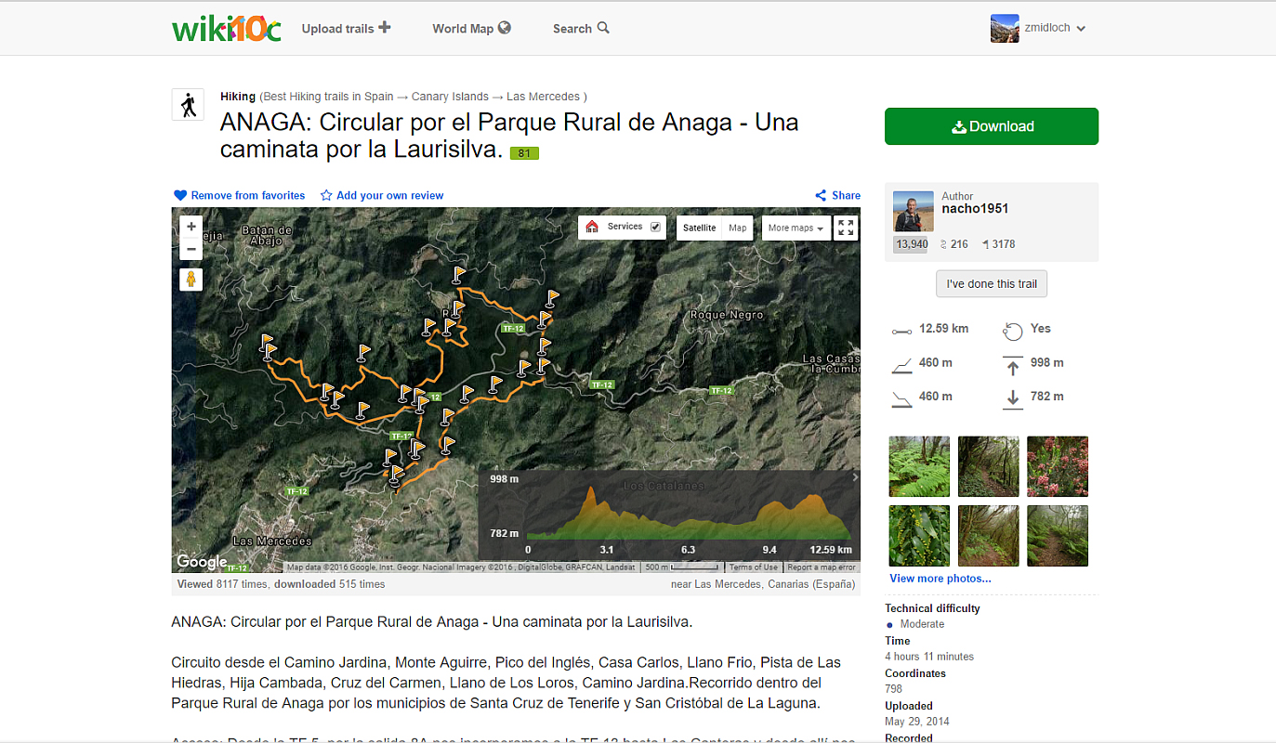Switch to the plain Map view
Screen dimensions: 1276x743
point(737,228)
